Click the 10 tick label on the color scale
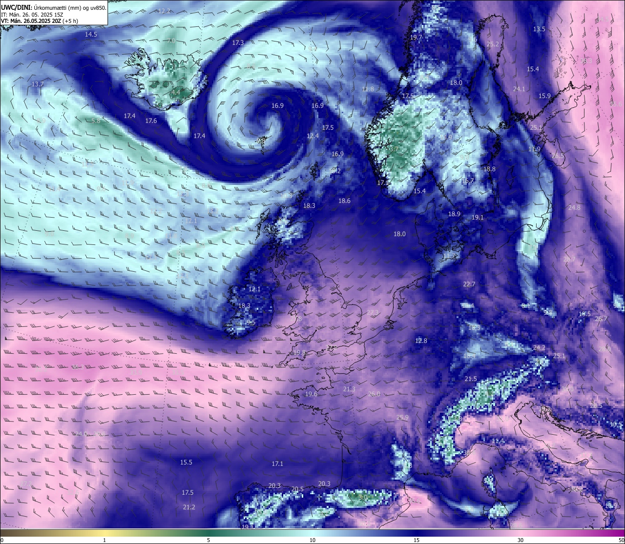Screen dimensions: 625x544 [312, 540]
